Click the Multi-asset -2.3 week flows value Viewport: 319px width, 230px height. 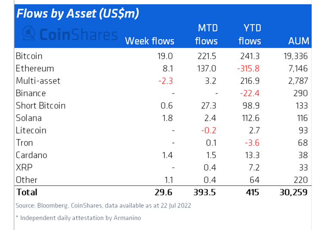167,81
